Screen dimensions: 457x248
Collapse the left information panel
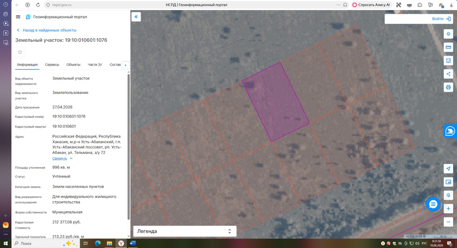pos(136,17)
